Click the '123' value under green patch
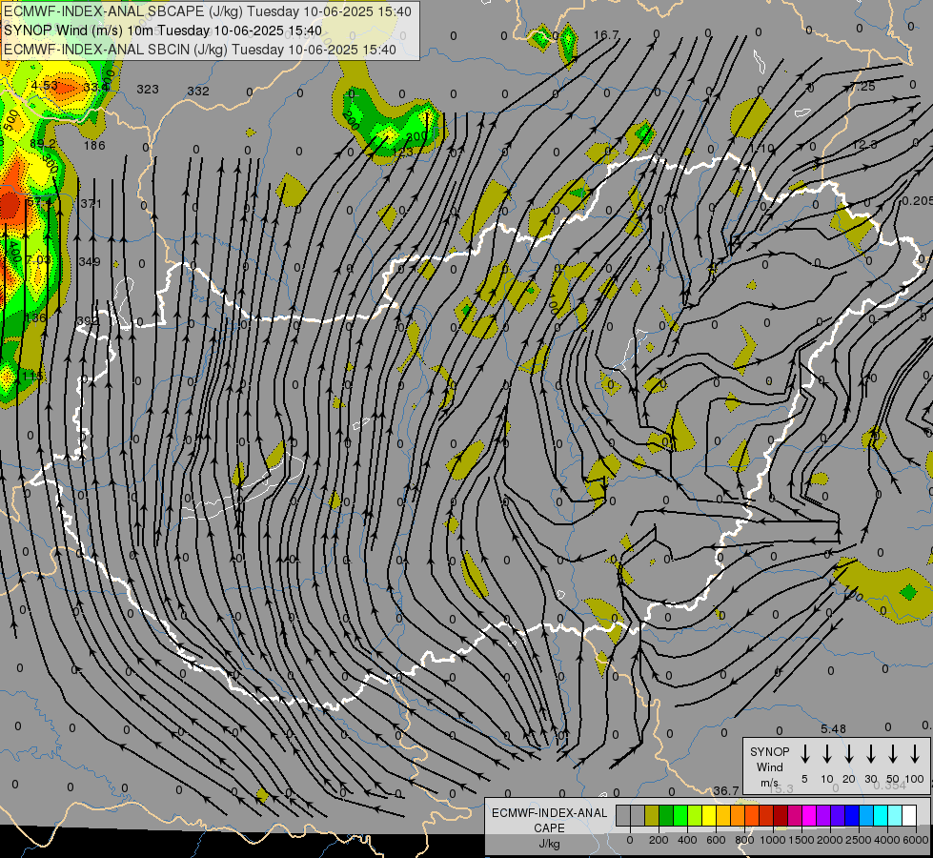This screenshot has height=858, width=933. pos(403,152)
